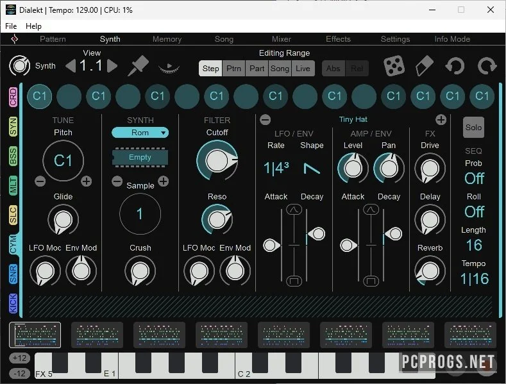The image size is (506, 384).
Task: Open the Settings tab
Action: coord(395,39)
